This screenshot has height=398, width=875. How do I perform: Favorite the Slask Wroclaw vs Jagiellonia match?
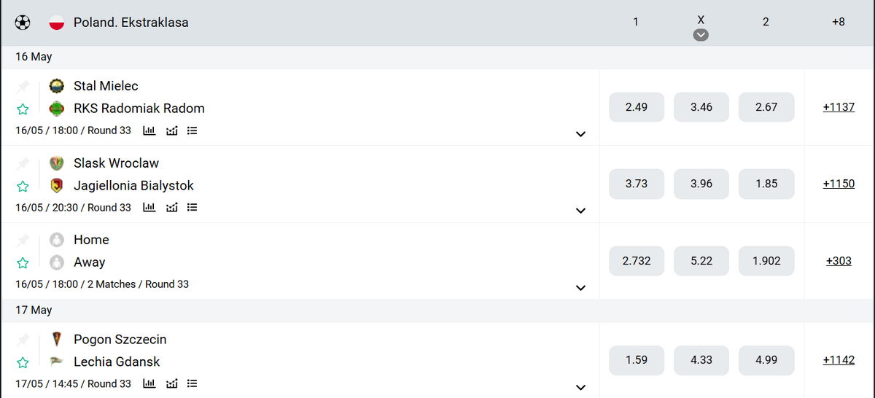(23, 187)
